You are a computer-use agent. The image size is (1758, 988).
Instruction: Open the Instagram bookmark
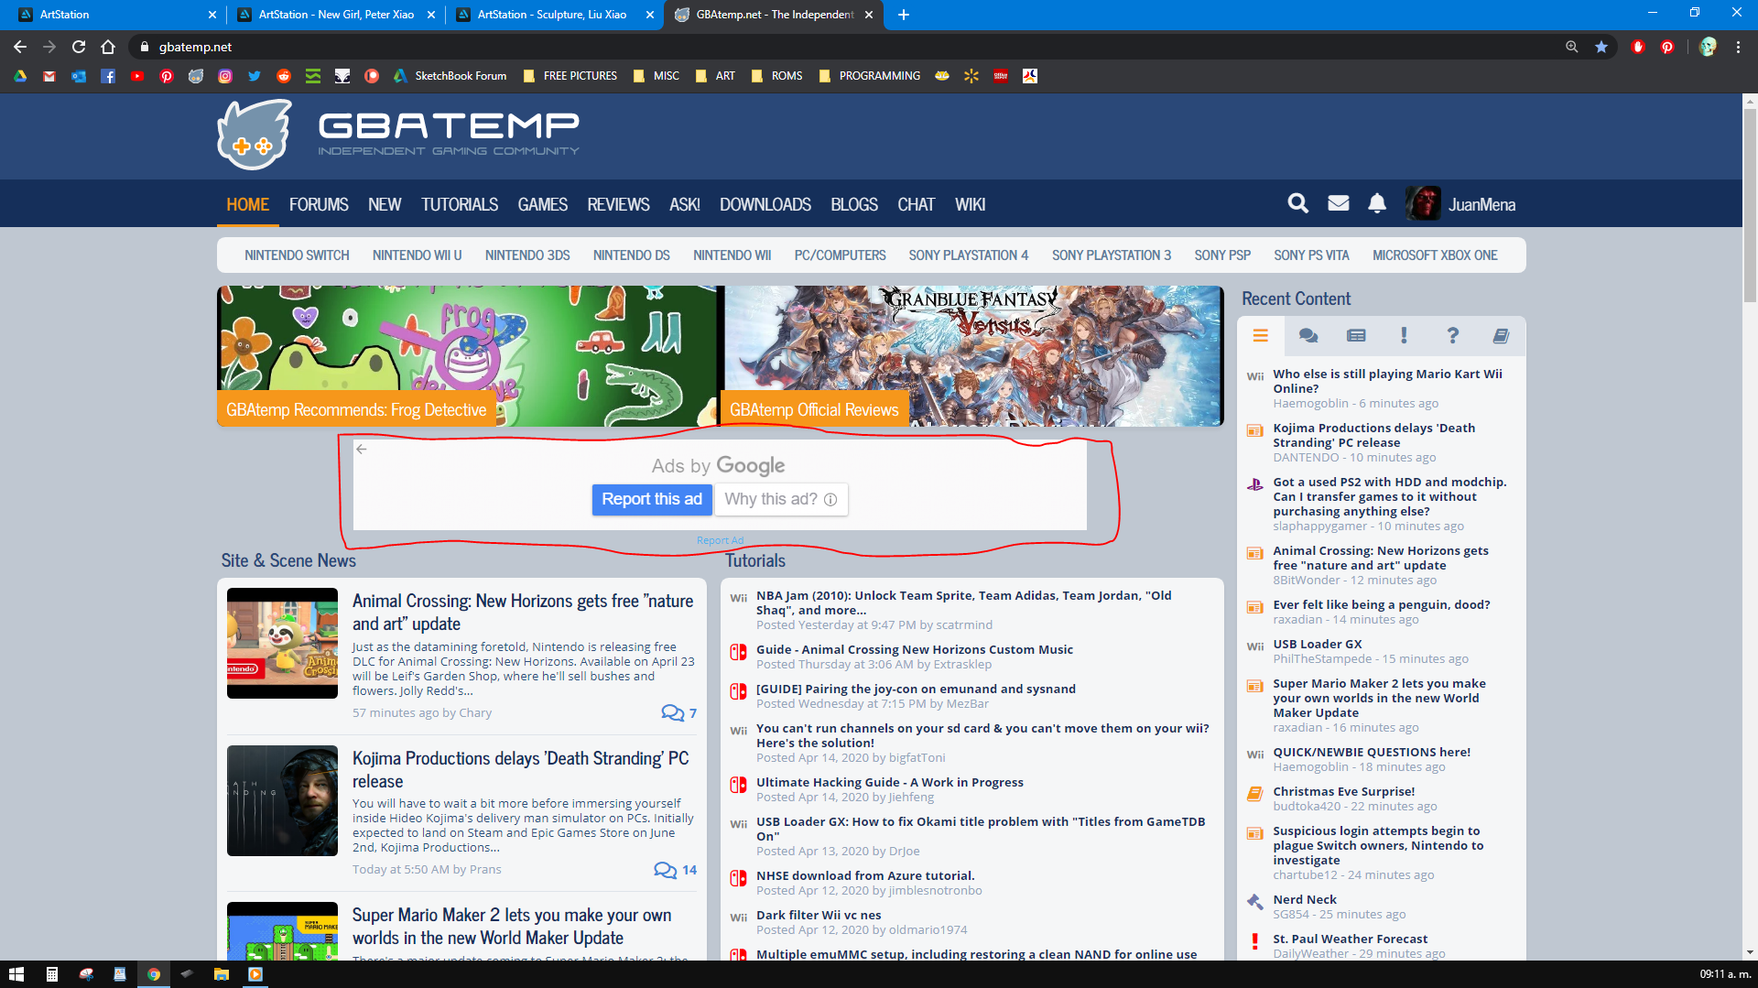(x=225, y=76)
